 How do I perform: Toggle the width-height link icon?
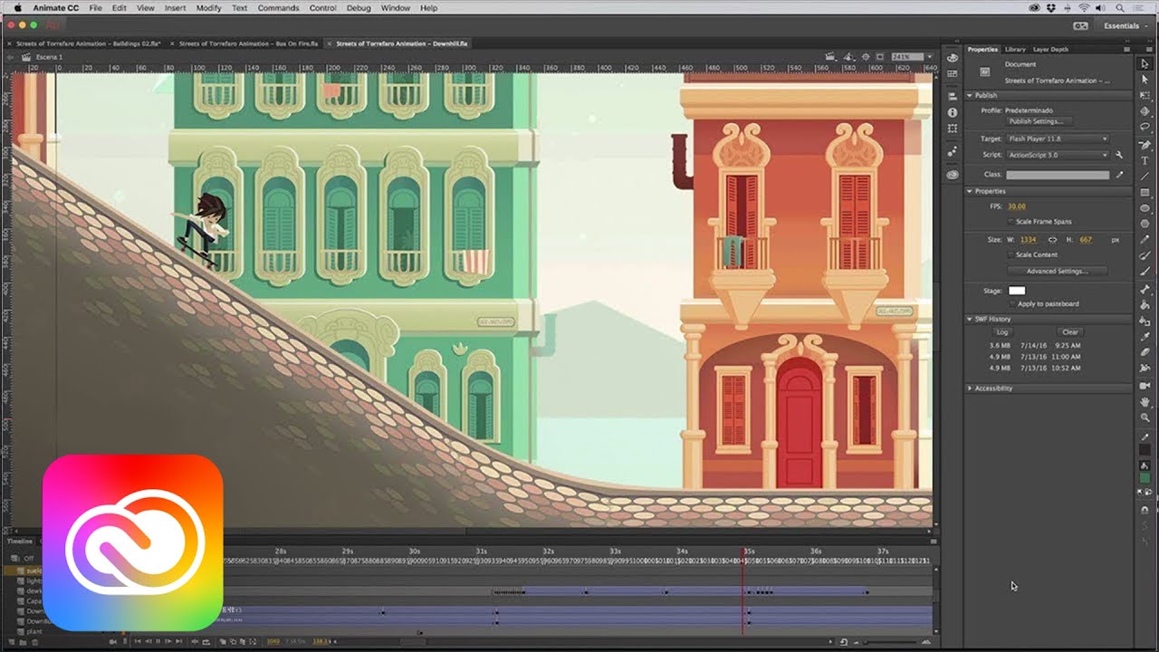click(x=1052, y=240)
